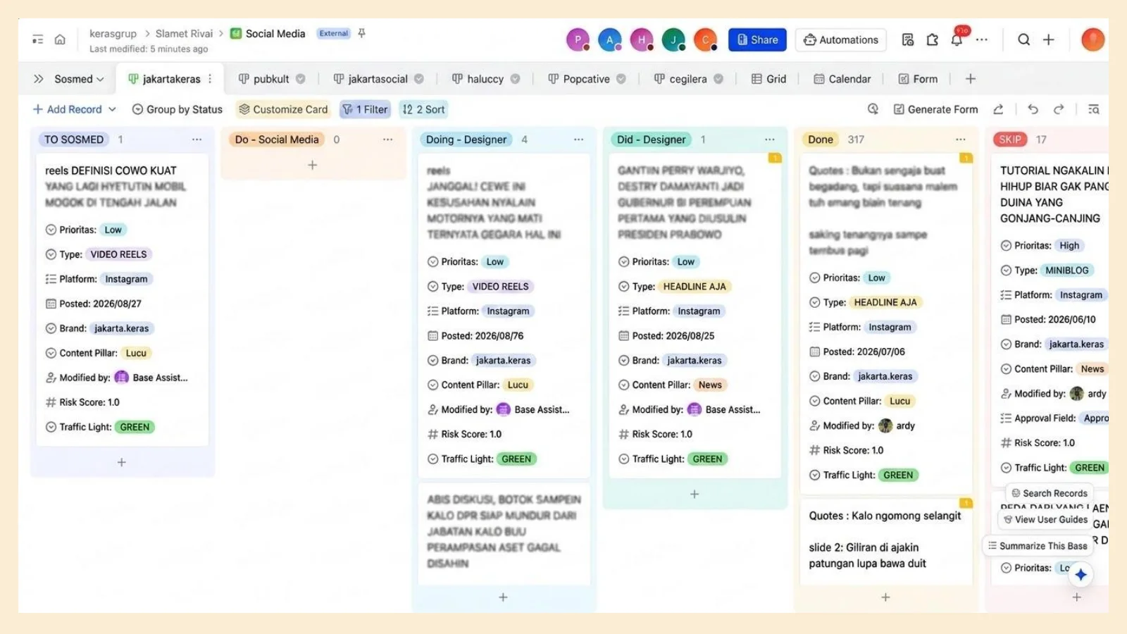Open jakartakeras view options menu
Viewport: 1127px width, 634px height.
click(x=210, y=79)
